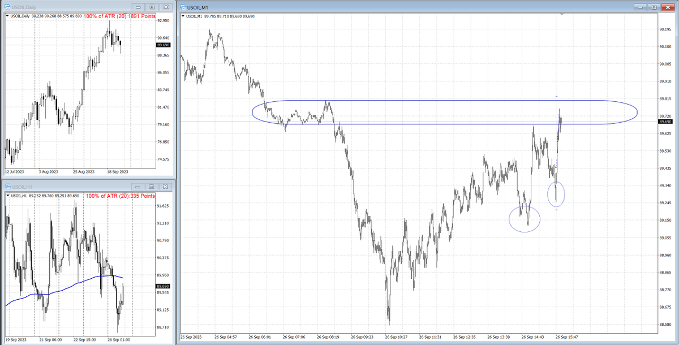Click the 89.150 price level in M1 chart

pyautogui.click(x=666, y=221)
